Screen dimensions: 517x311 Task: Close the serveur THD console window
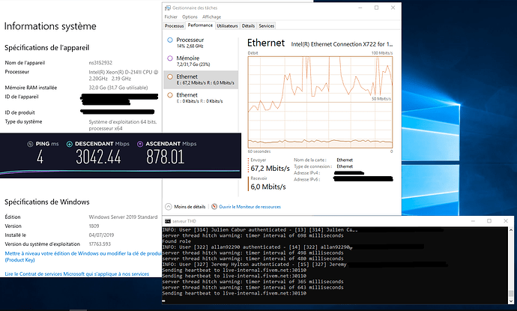(506, 221)
